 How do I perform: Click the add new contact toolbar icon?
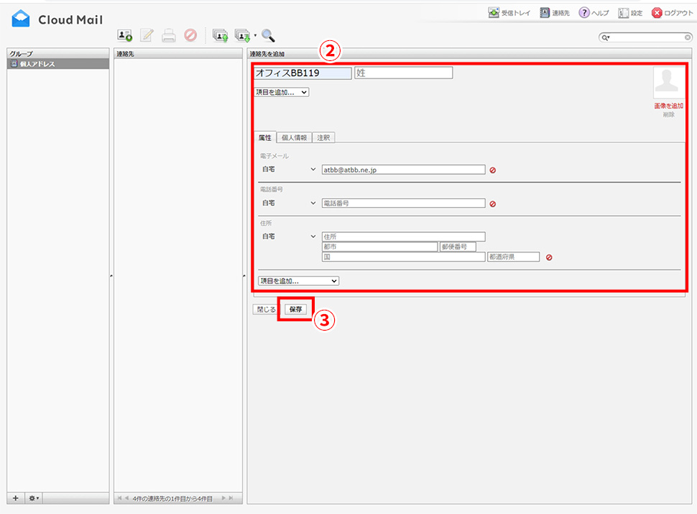pyautogui.click(x=125, y=35)
